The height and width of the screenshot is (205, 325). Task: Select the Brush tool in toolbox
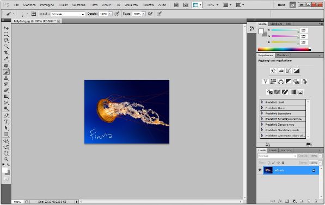coord(6,72)
